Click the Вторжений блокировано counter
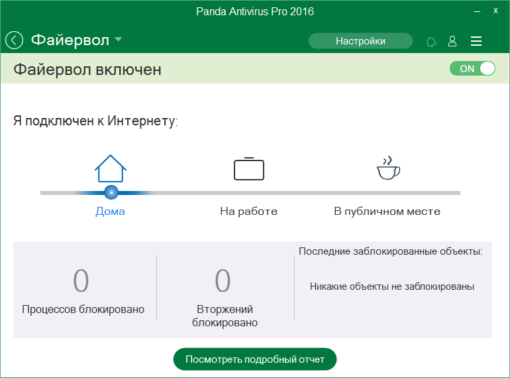 pyautogui.click(x=225, y=298)
